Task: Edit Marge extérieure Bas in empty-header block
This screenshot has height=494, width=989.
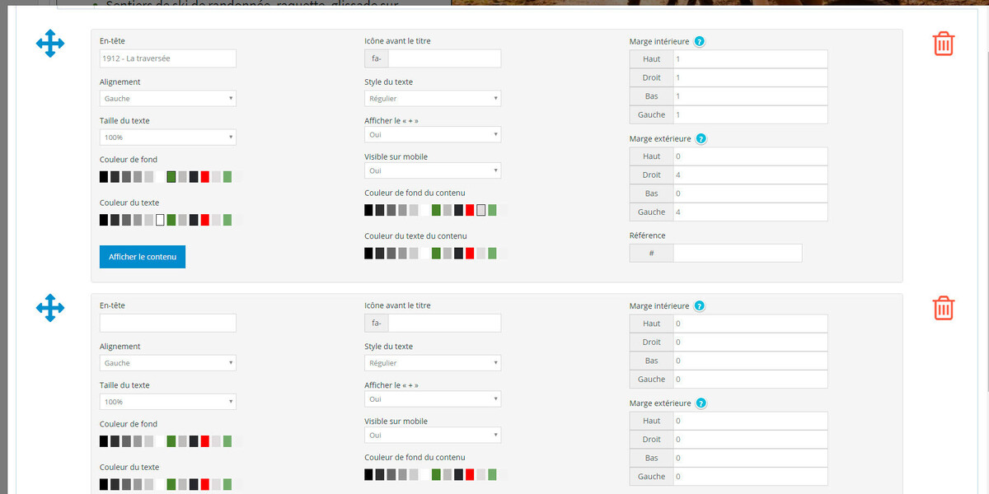Action: [x=750, y=458]
